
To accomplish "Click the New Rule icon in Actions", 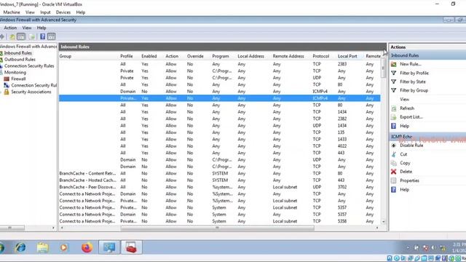I will [394, 64].
